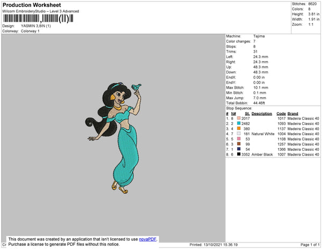Select the Colors value 8
322x249 pixels.
click(309, 9)
